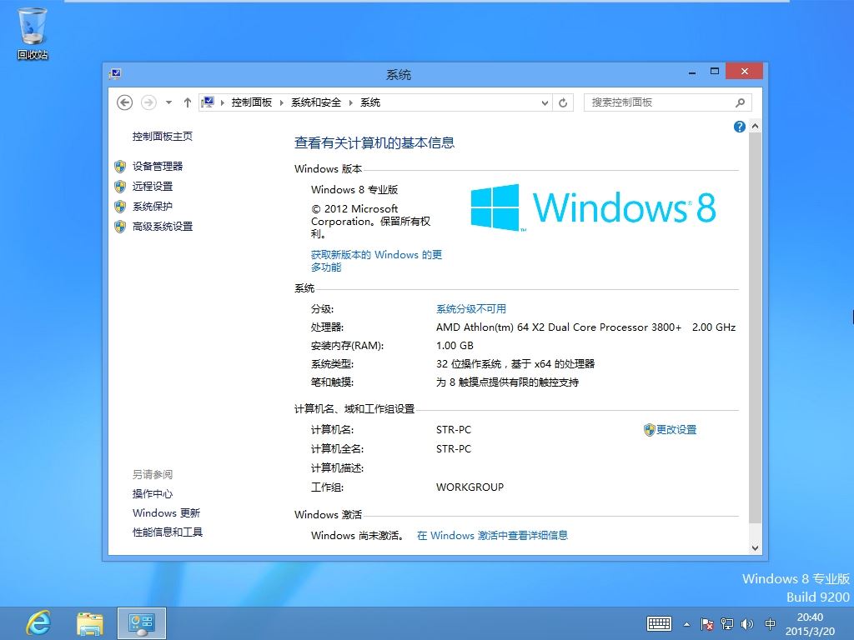Click WORKGROUP workgroup value
Image resolution: width=854 pixels, height=640 pixels.
pyautogui.click(x=470, y=487)
